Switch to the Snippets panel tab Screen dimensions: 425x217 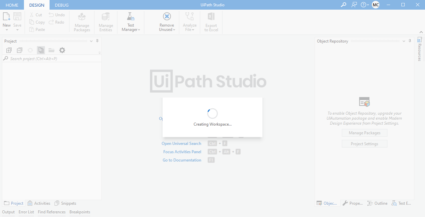[65, 203]
